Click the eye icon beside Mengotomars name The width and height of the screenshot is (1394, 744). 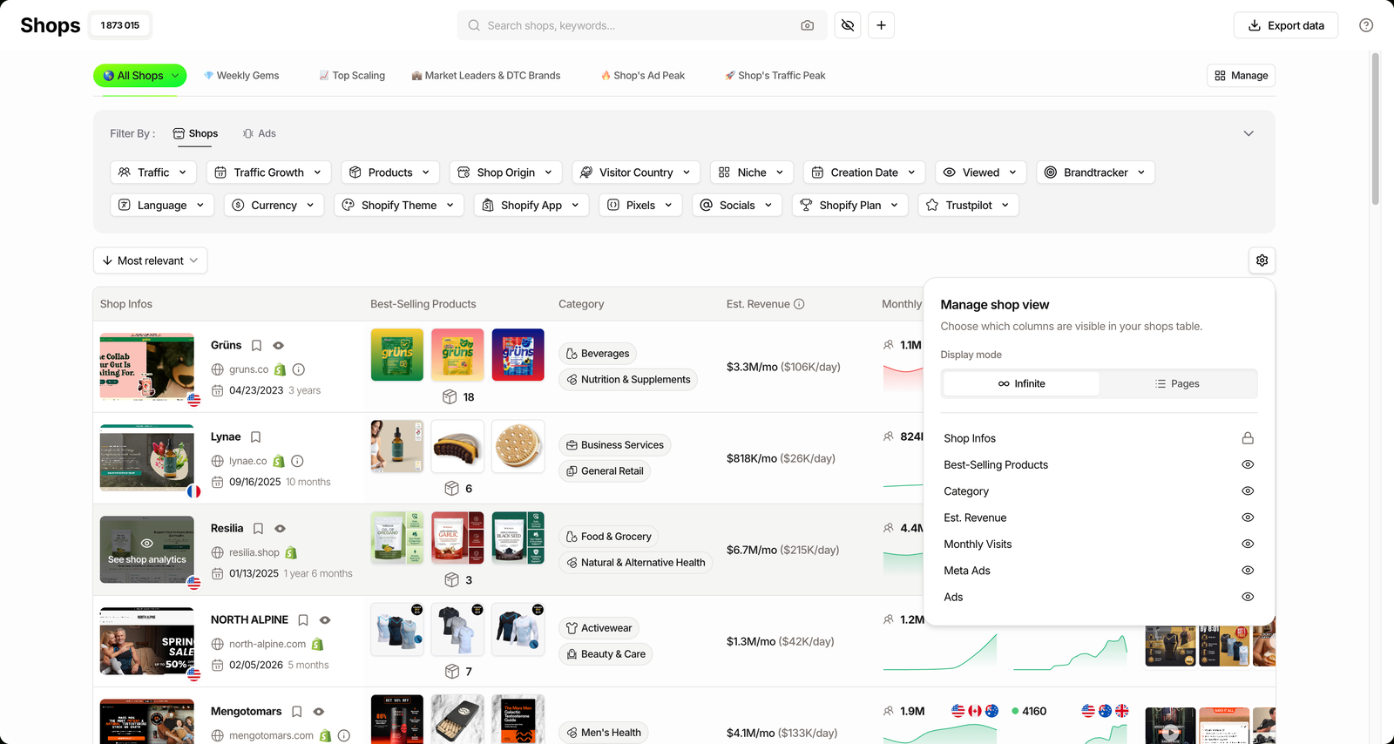(x=319, y=712)
